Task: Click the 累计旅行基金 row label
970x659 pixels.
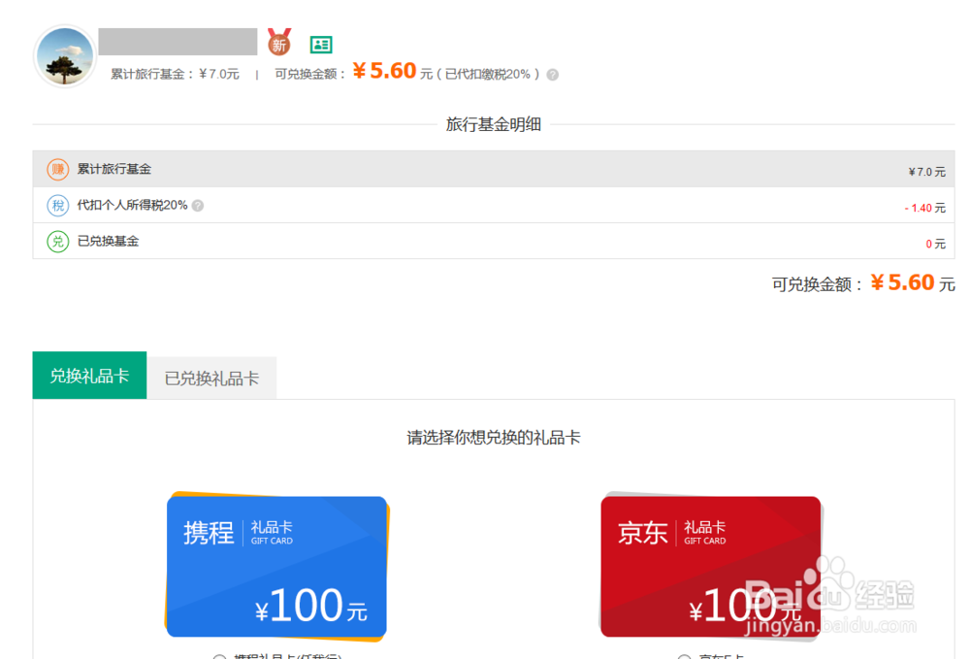Action: (113, 170)
